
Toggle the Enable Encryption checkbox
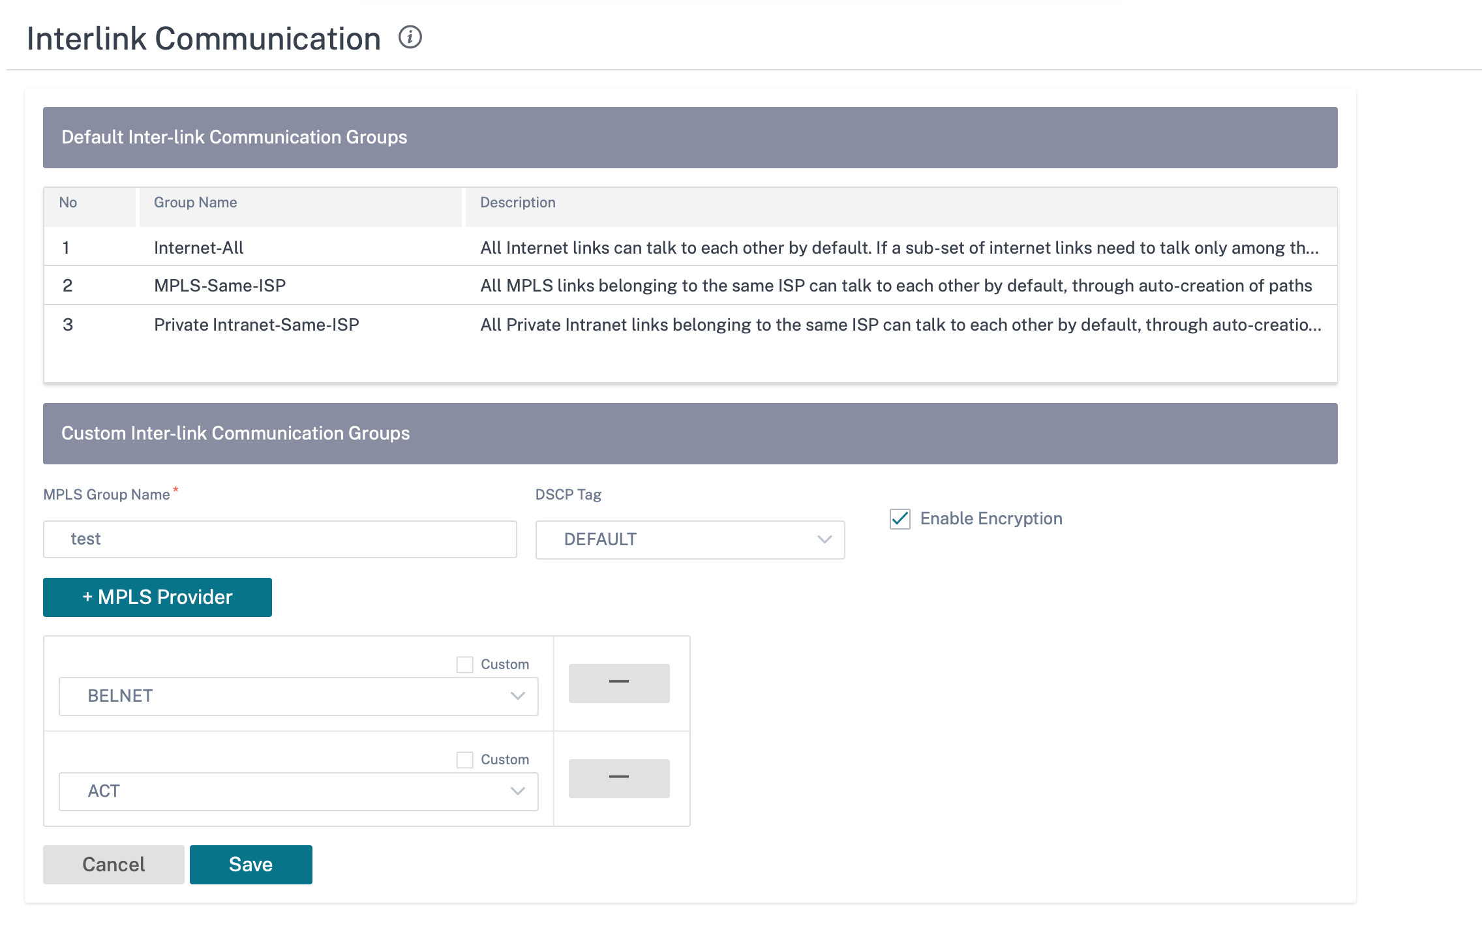click(900, 519)
